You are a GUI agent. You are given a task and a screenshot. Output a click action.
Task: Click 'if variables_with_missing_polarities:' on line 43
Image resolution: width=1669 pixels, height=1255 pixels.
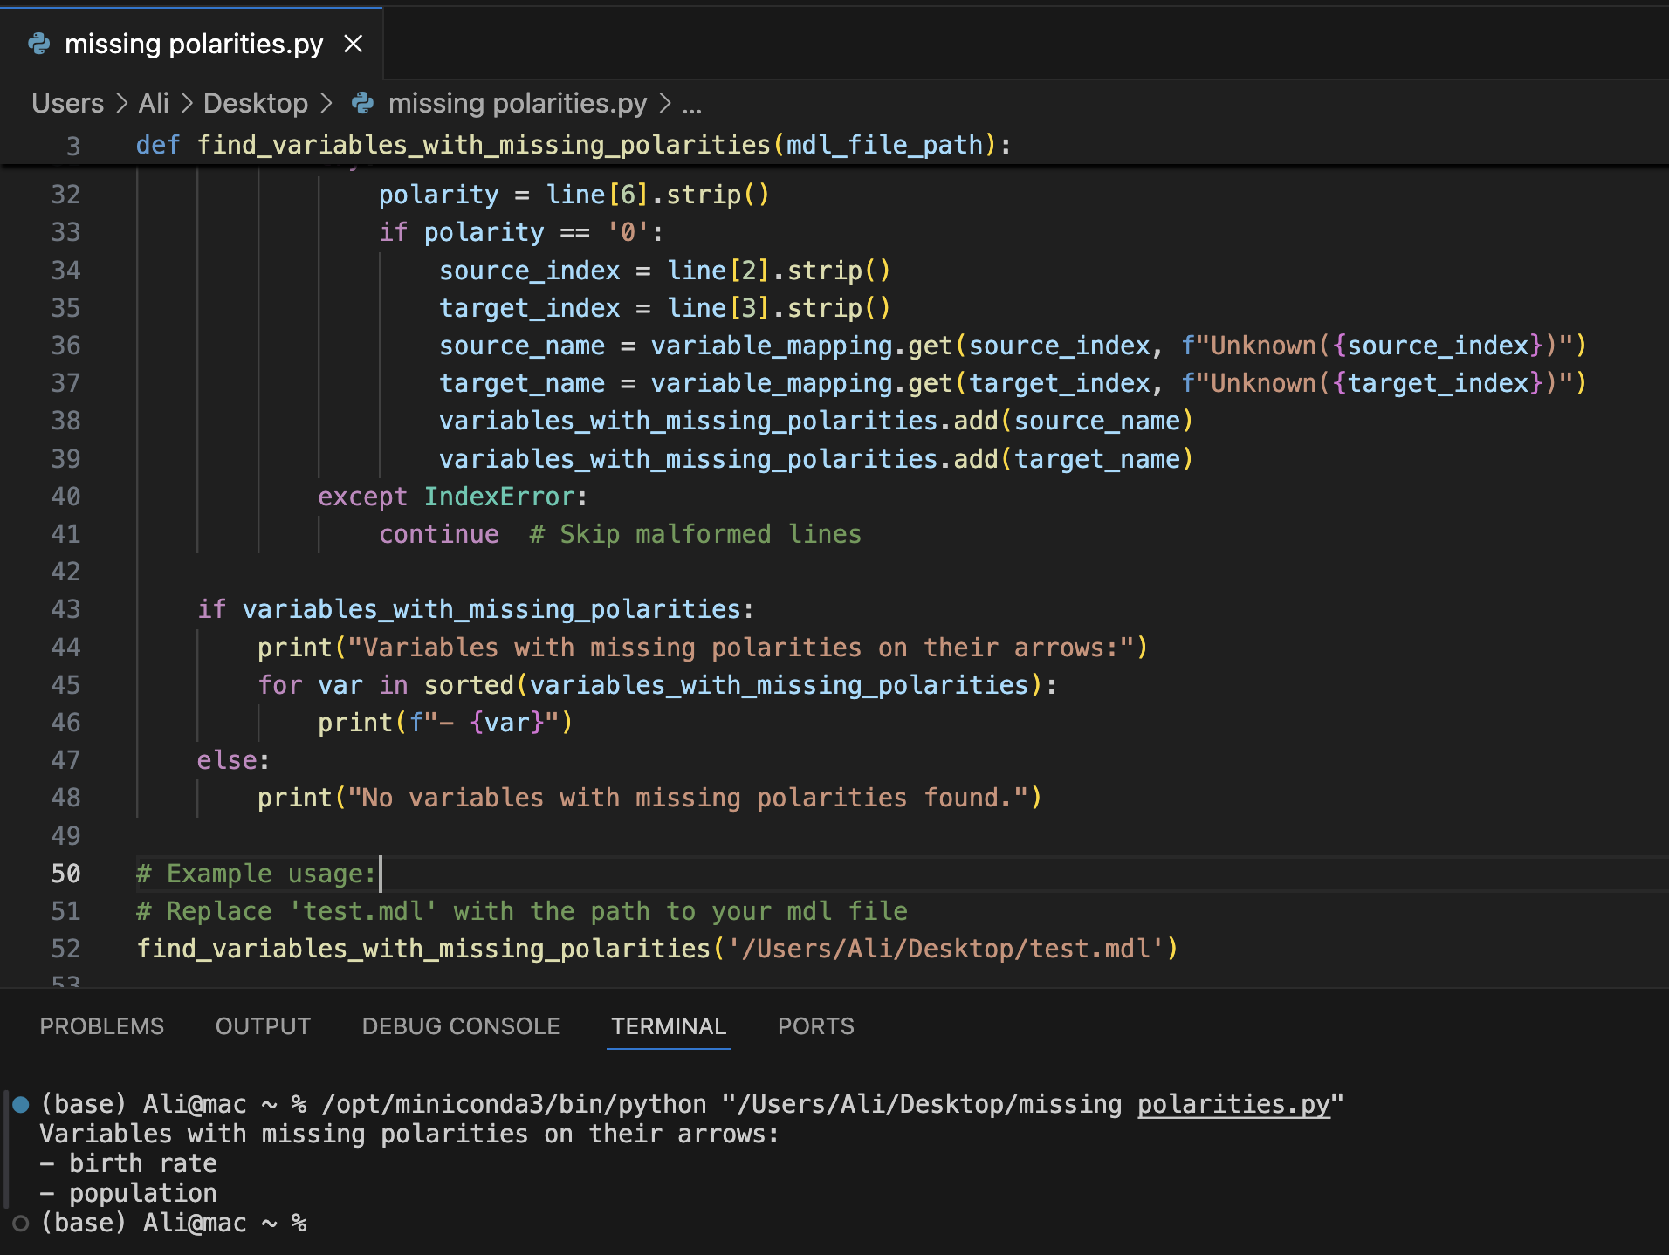475,609
